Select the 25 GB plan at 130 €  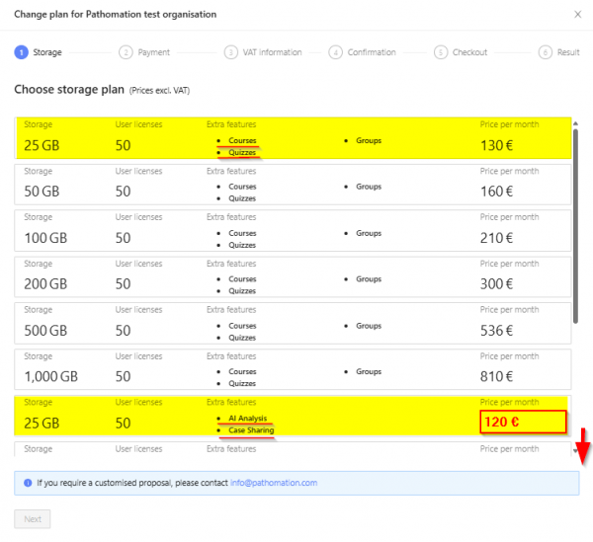click(292, 139)
